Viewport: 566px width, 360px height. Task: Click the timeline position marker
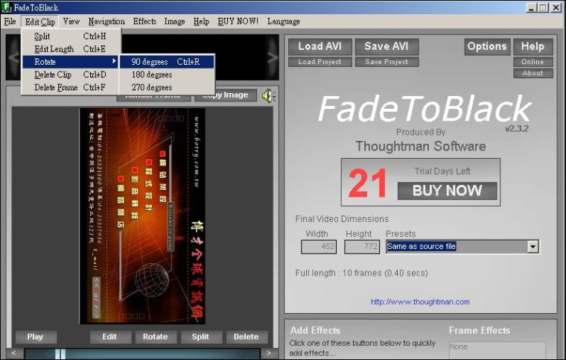pyautogui.click(x=60, y=353)
